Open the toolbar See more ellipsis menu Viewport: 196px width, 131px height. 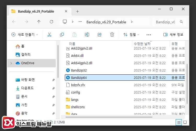pos(149,35)
